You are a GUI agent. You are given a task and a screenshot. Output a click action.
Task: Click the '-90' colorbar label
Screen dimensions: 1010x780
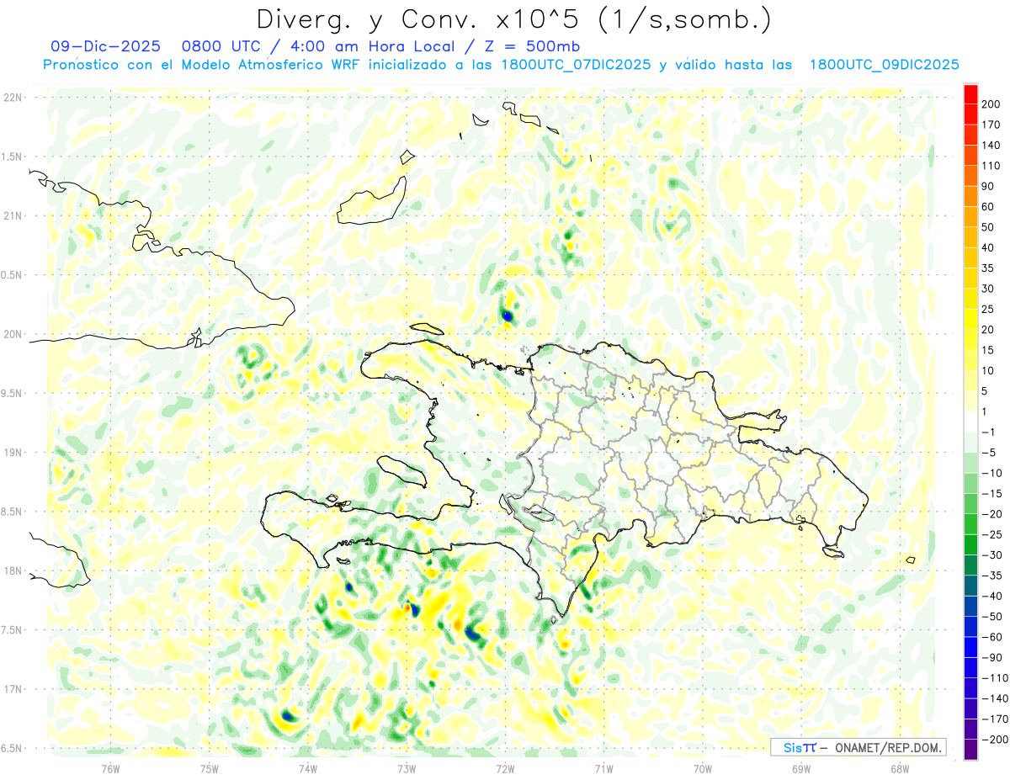coord(991,657)
